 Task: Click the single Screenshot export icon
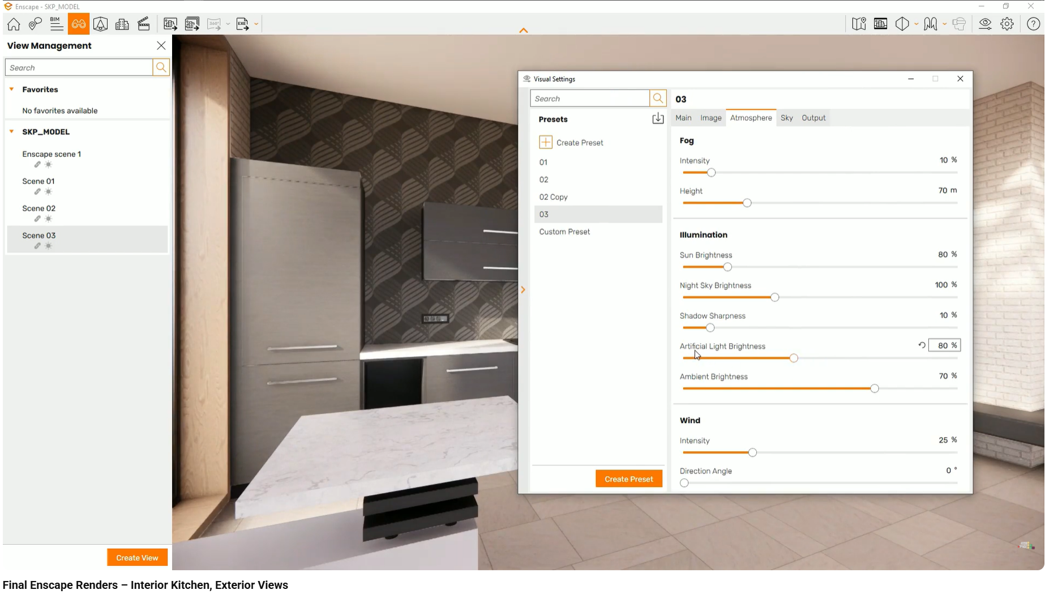pos(170,24)
